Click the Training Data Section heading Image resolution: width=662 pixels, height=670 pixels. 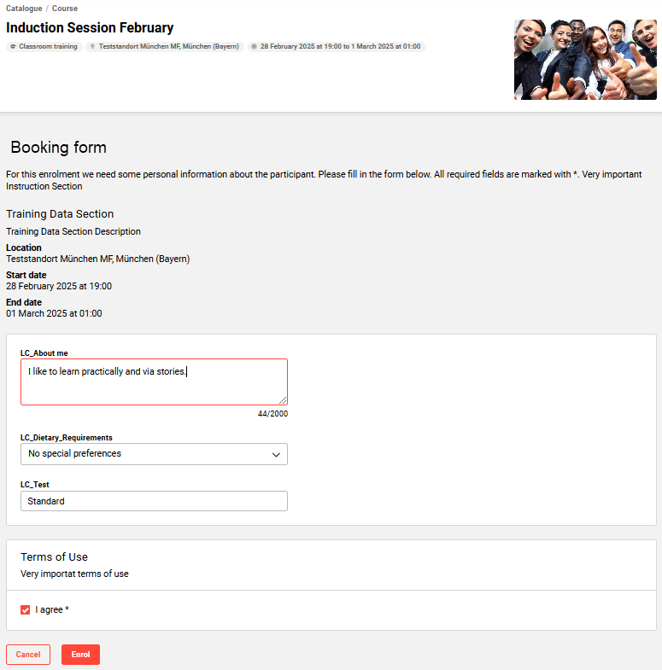60,214
